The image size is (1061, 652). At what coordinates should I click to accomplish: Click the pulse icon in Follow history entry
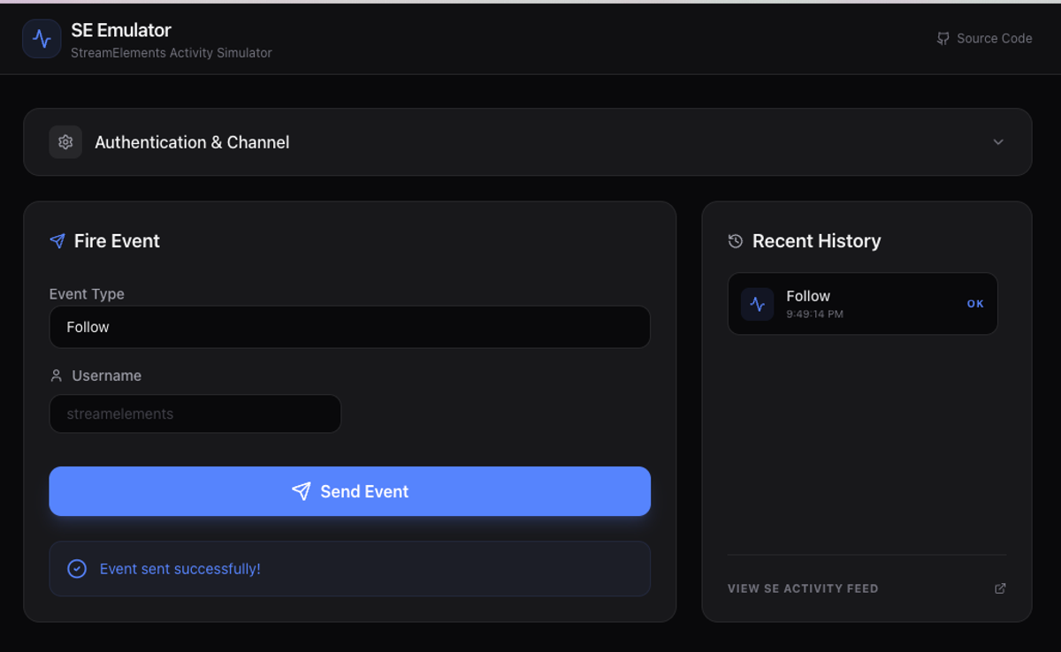(x=758, y=304)
